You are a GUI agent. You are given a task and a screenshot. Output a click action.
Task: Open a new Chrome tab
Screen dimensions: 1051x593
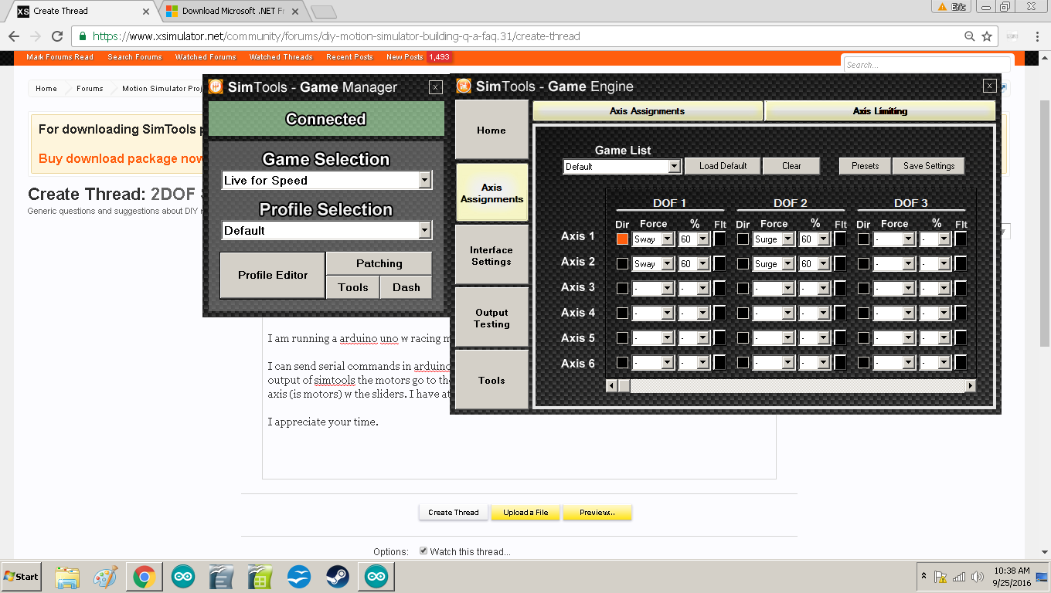pos(324,11)
